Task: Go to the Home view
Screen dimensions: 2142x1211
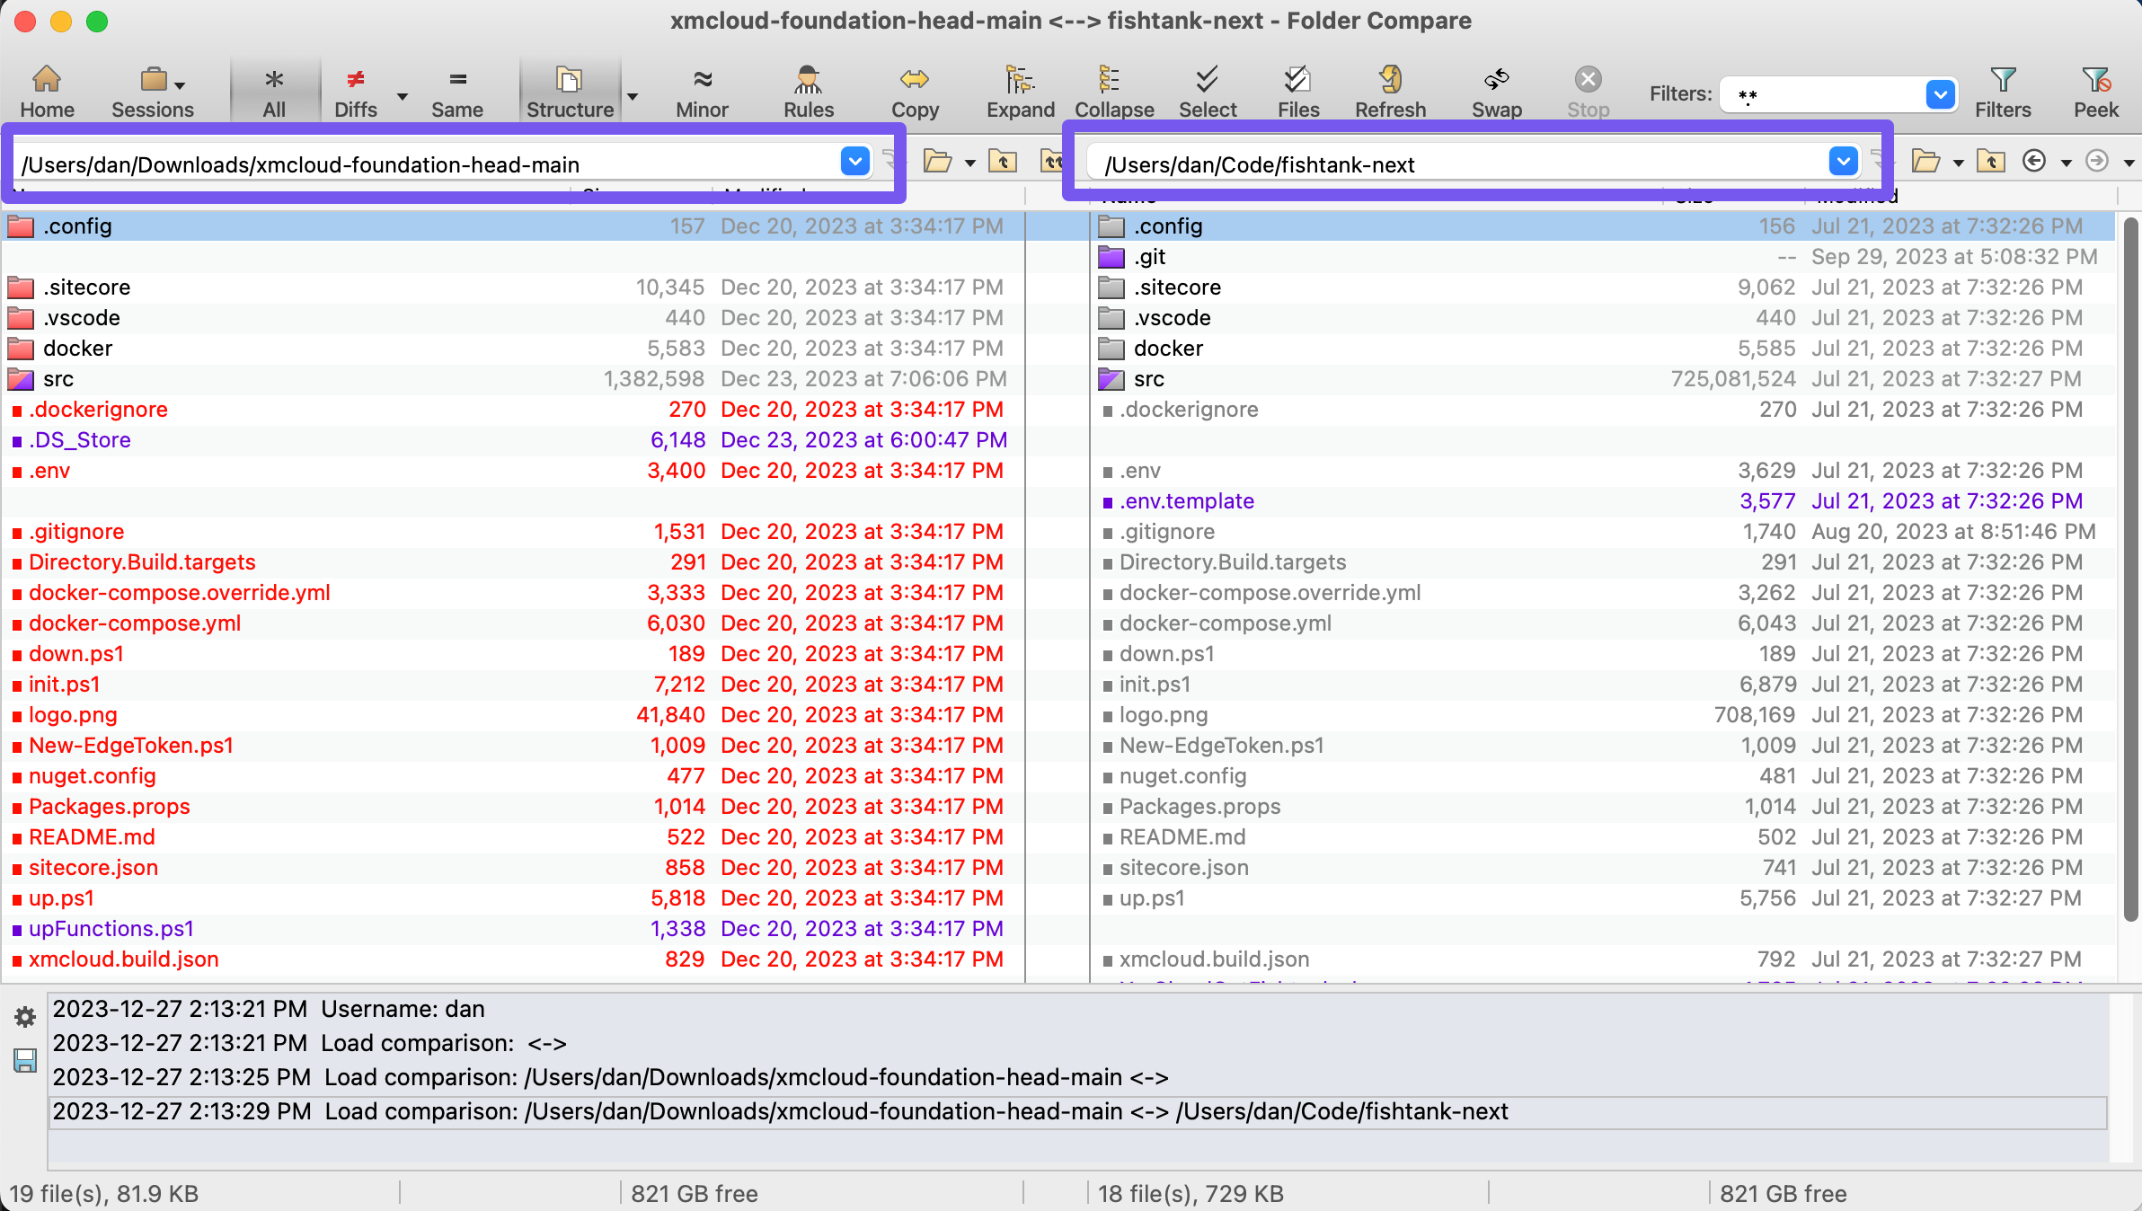Action: pos(47,92)
